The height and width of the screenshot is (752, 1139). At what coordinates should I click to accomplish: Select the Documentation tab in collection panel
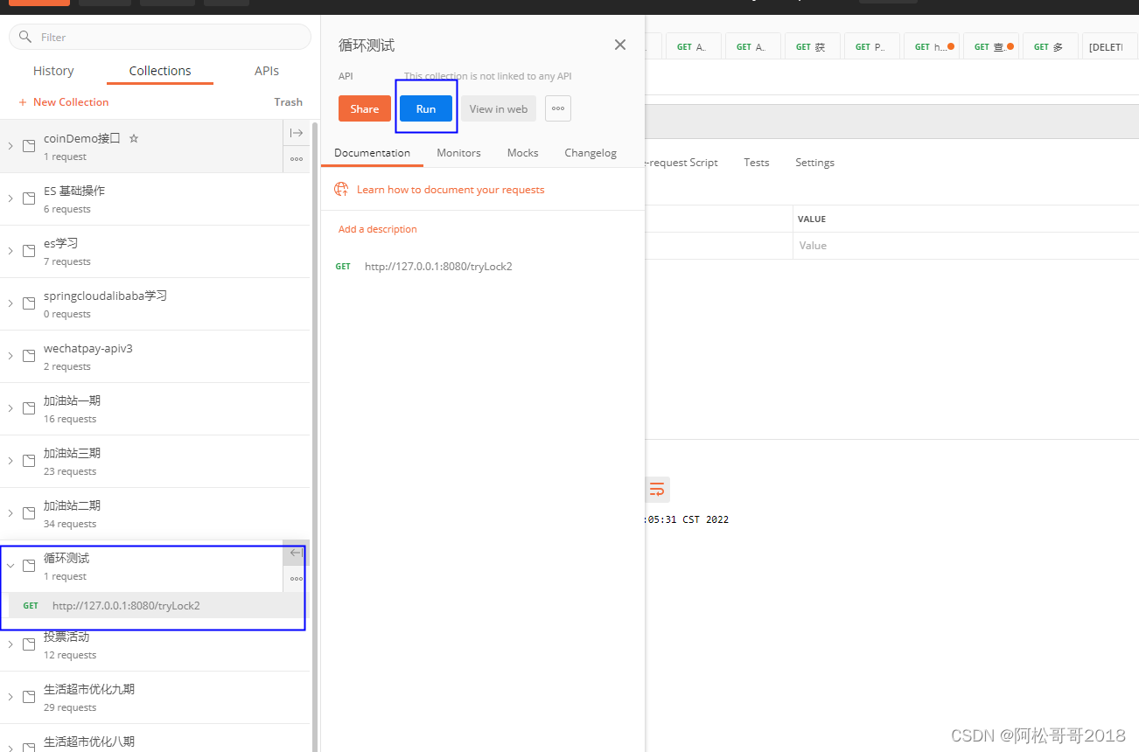[x=372, y=153]
